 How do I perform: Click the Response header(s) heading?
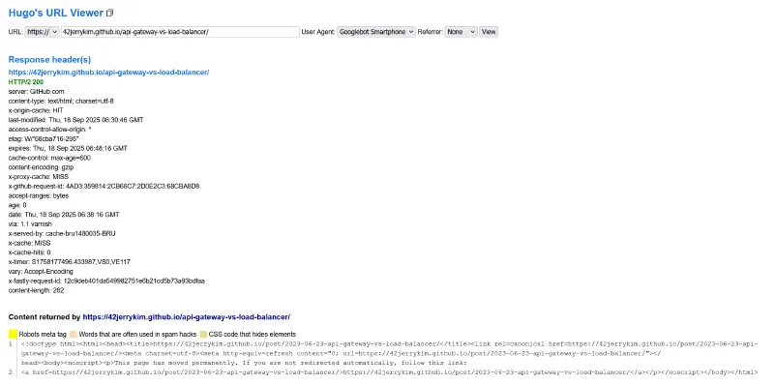pos(49,60)
